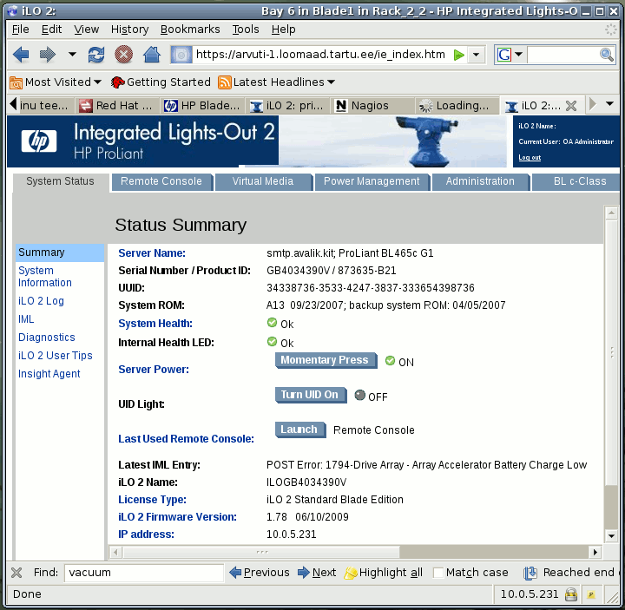Stop loading with the red Stop icon
Image resolution: width=625 pixels, height=610 pixels.
coord(123,55)
